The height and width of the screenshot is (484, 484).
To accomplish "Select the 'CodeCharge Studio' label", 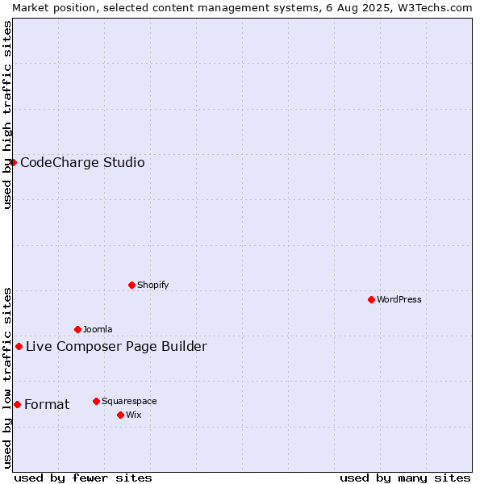I will pyautogui.click(x=84, y=165).
